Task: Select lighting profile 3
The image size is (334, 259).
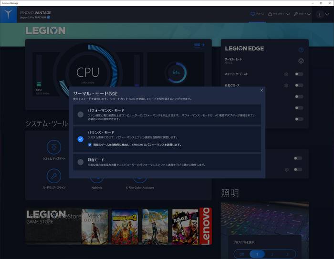Action: 288,254
